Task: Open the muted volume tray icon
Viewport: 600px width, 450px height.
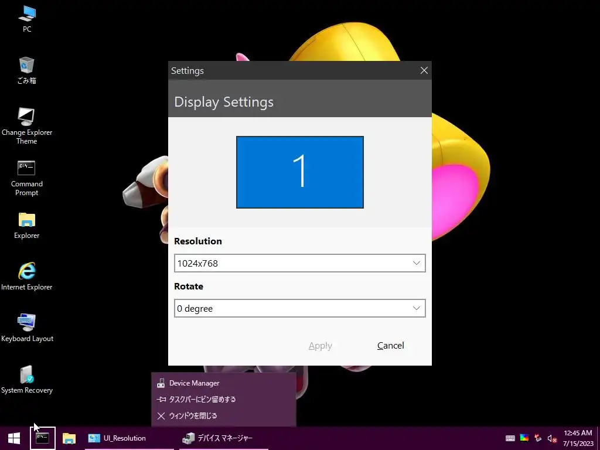Action: 552,438
